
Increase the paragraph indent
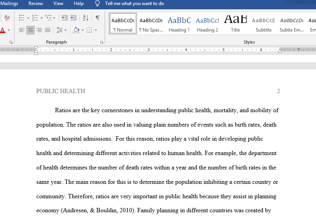tap(73, 18)
